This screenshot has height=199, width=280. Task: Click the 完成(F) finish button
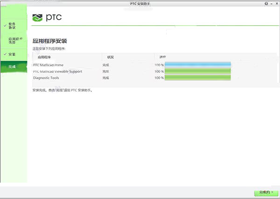pos(266,192)
